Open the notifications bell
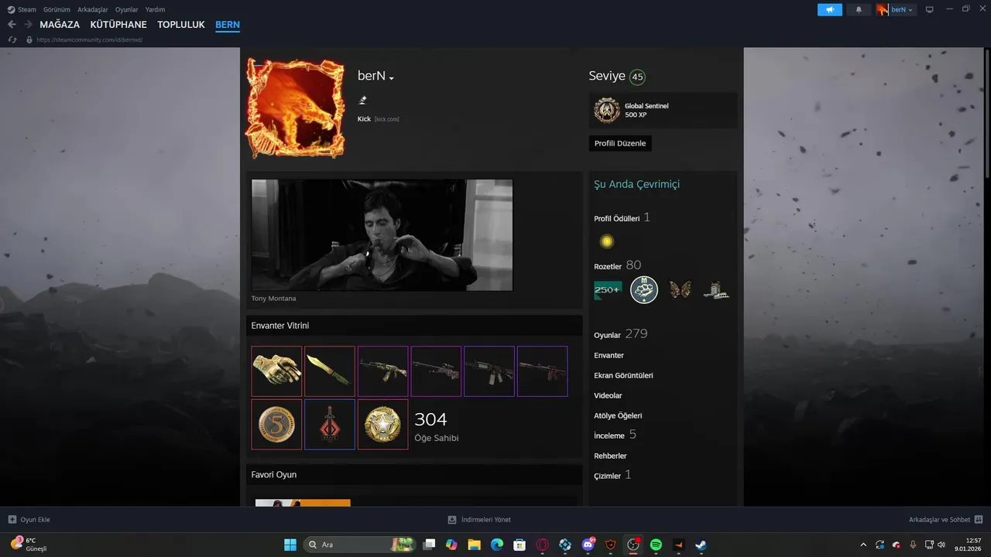The height and width of the screenshot is (557, 991). (x=859, y=9)
